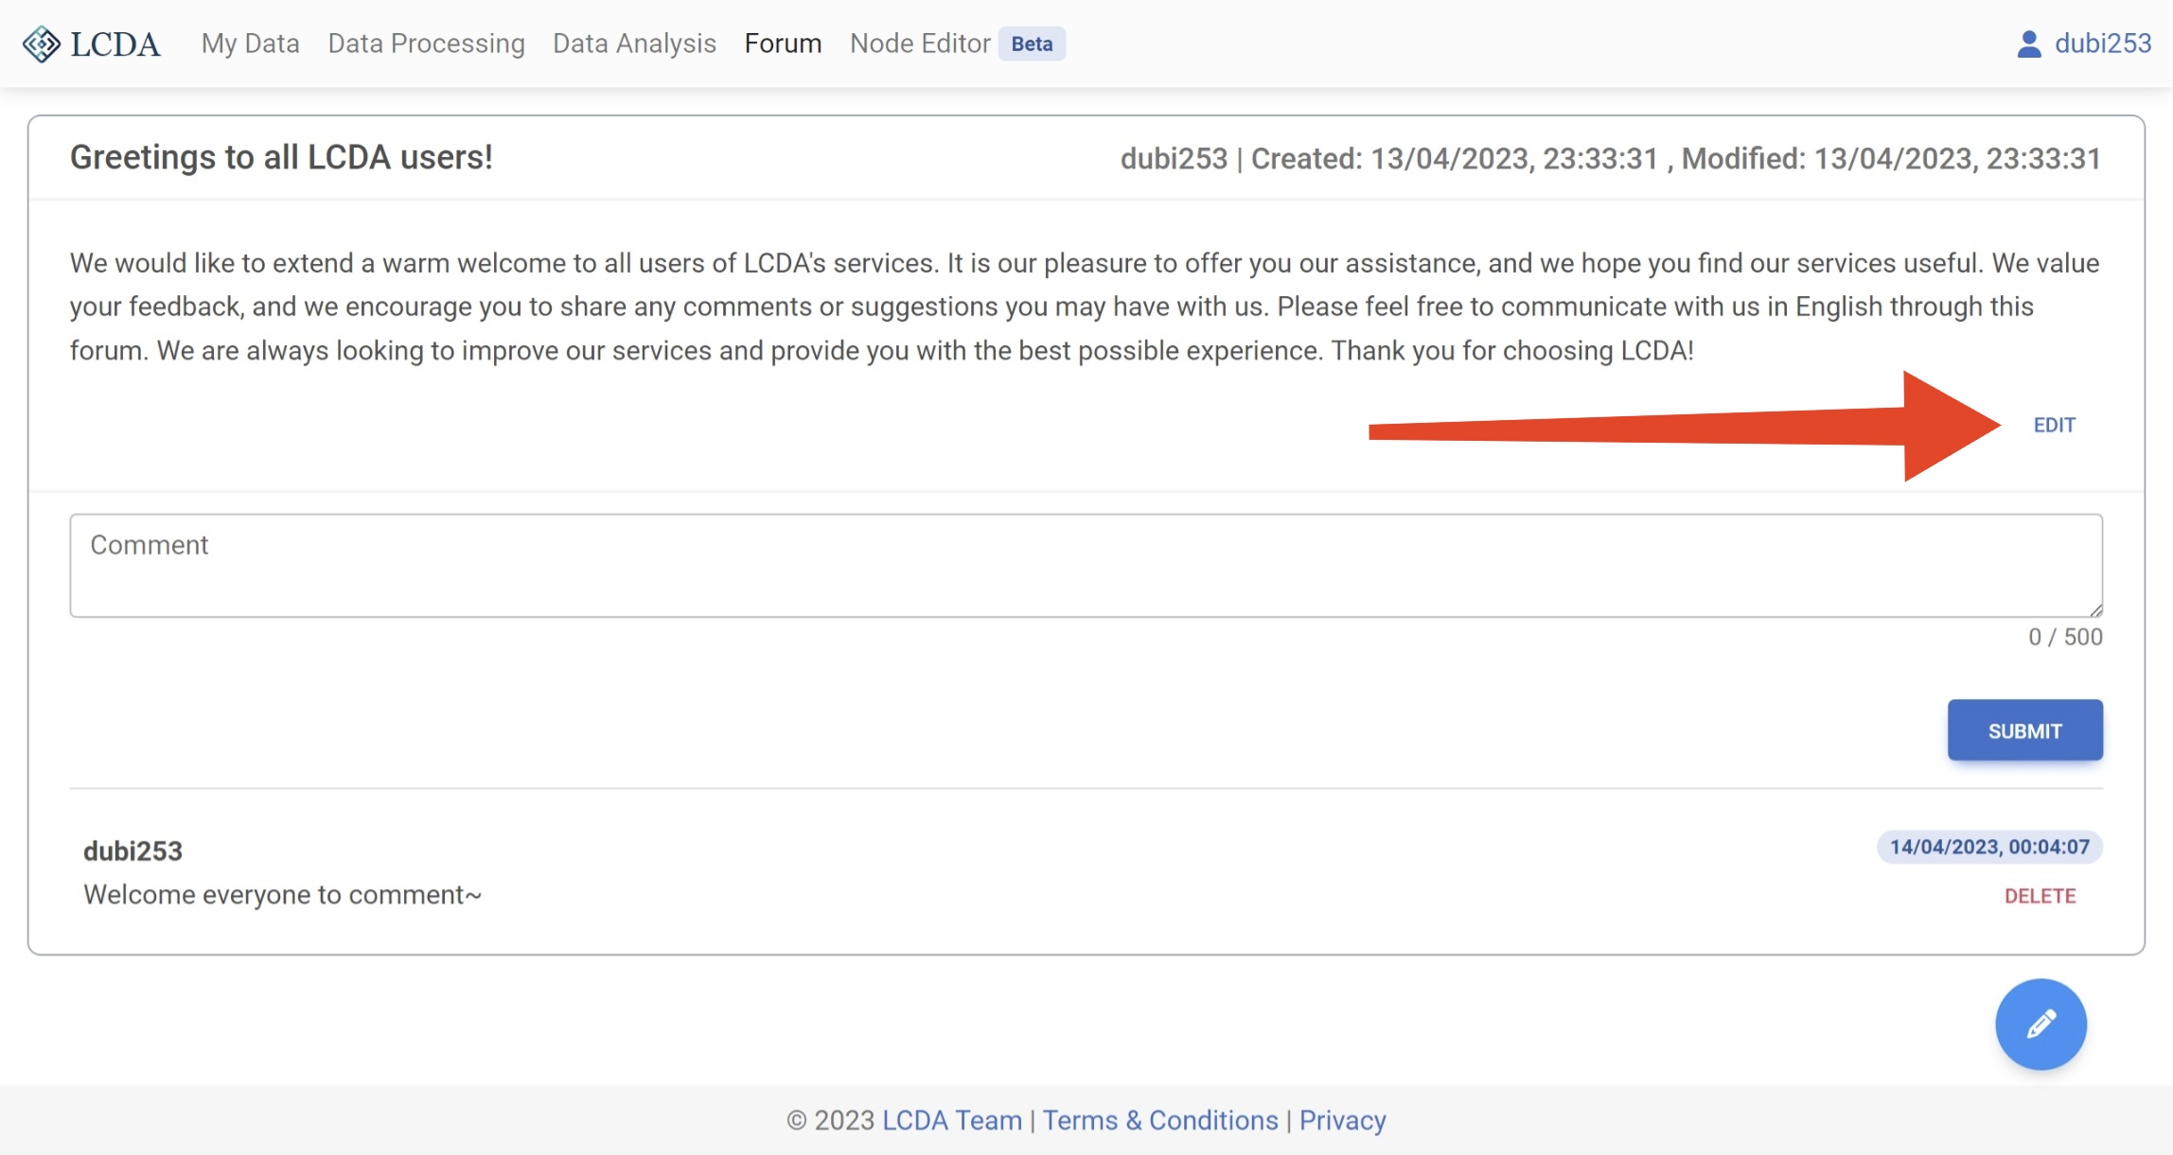
Task: Click the comment box resize handle
Action: [x=2095, y=610]
